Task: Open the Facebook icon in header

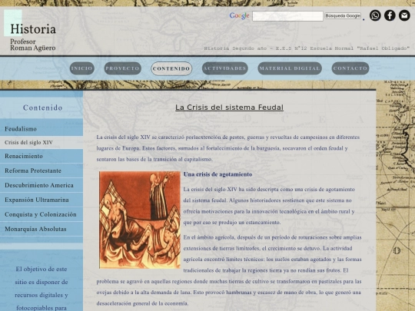Action: [x=390, y=15]
